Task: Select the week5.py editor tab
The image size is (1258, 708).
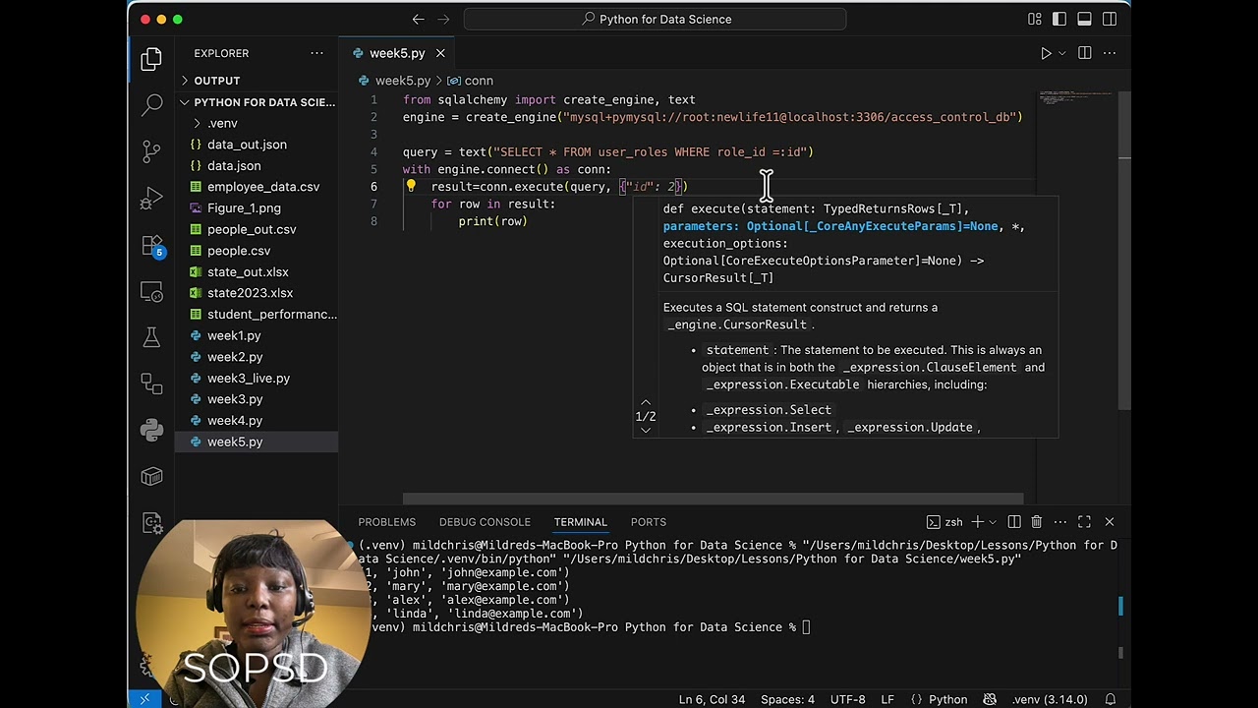Action: pos(397,53)
